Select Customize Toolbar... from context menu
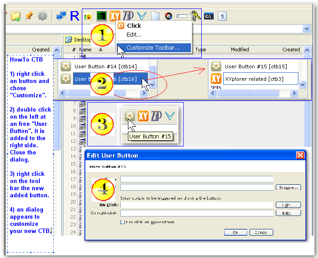 click(153, 47)
